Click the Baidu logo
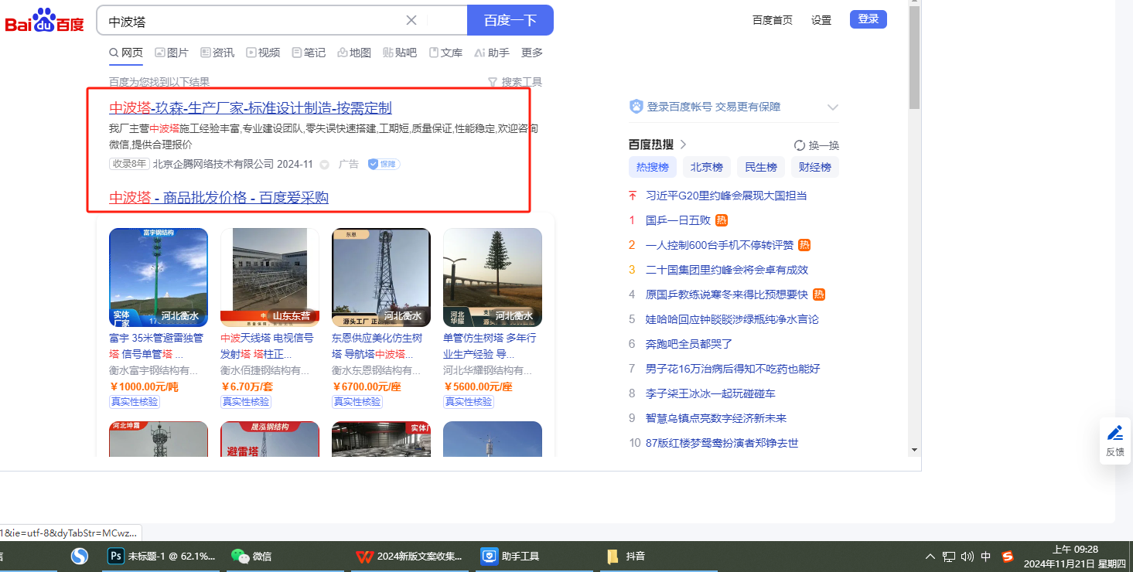This screenshot has width=1133, height=572. click(x=44, y=21)
